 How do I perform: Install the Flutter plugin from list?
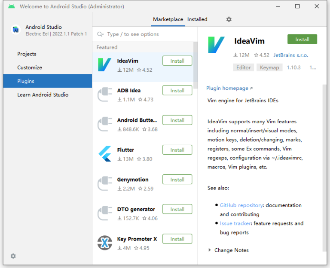click(177, 150)
